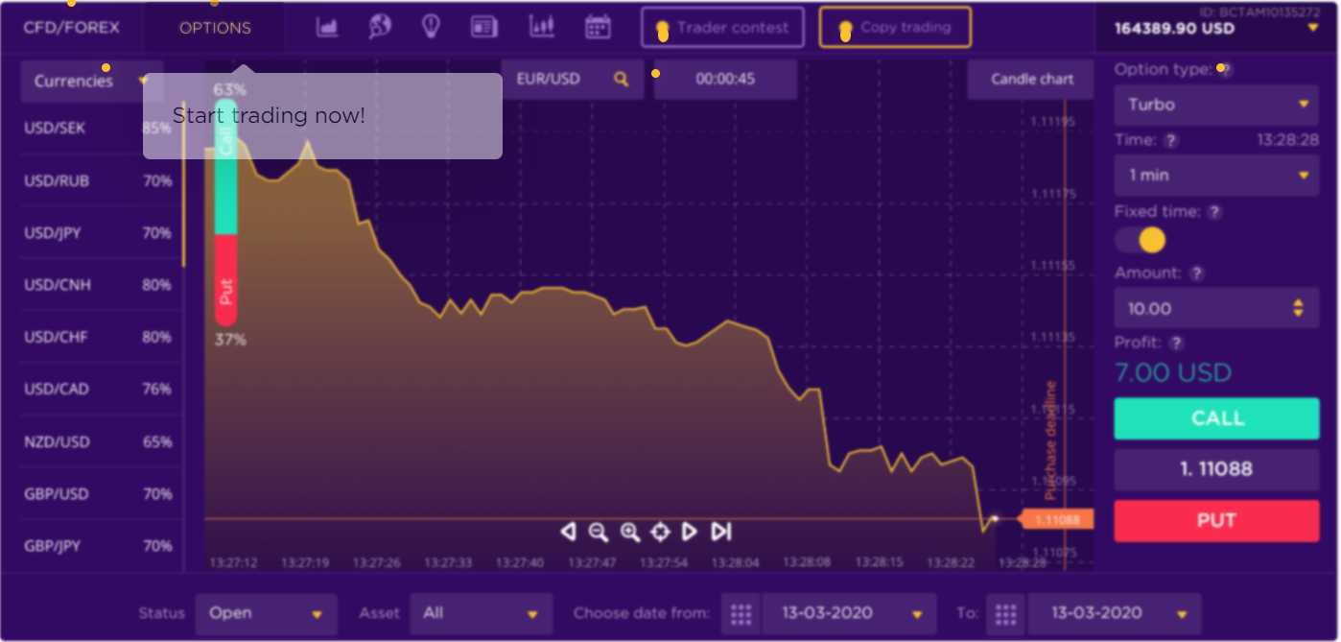Click the 1.11088 price marker on chart

[x=1055, y=520]
